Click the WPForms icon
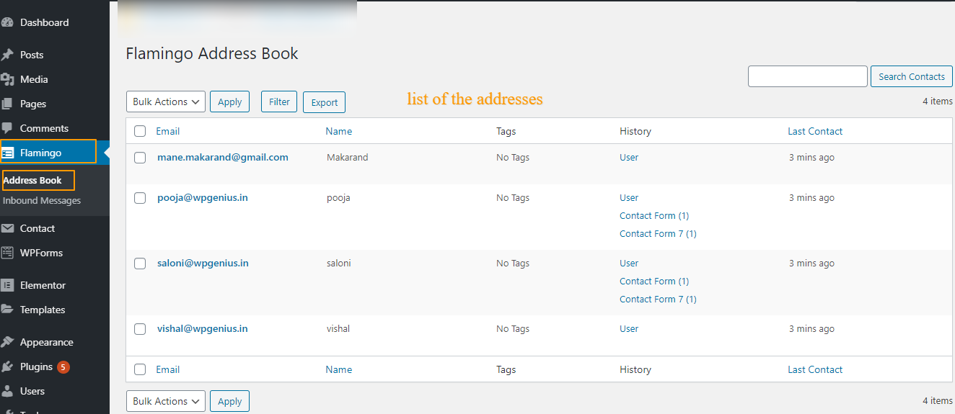Screen dimensions: 955x414 pyautogui.click(x=7, y=253)
